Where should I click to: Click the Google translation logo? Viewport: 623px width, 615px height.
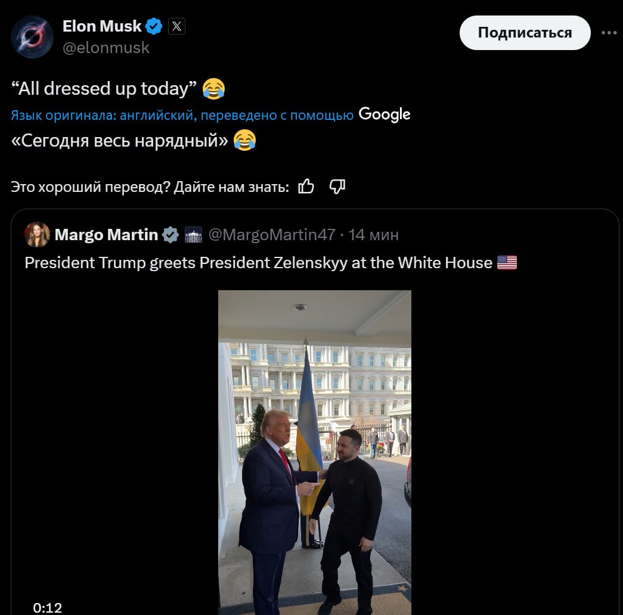(x=385, y=114)
